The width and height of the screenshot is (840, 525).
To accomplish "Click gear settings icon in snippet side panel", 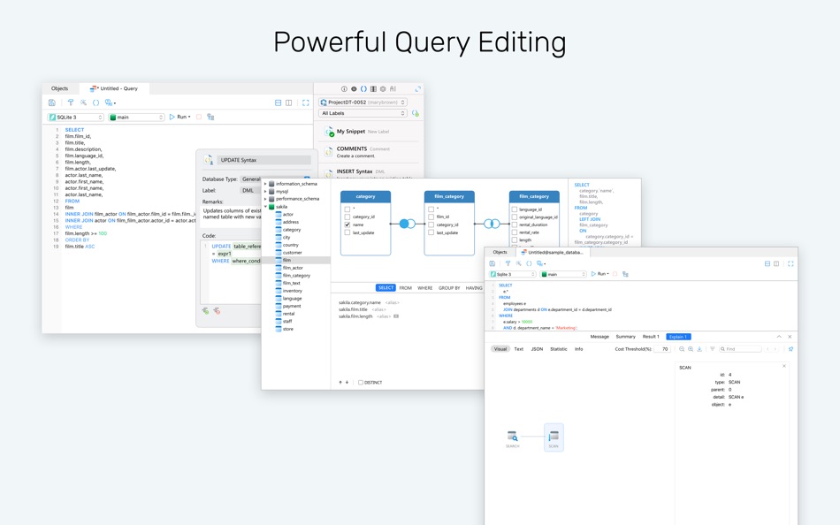I will 383,89.
